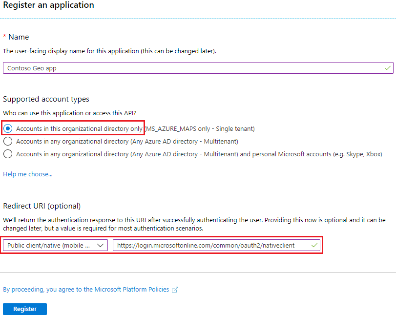Image resolution: width=396 pixels, height=315 pixels.
Task: Click inside the "Contoso Geo app" name field
Action: click(x=195, y=68)
